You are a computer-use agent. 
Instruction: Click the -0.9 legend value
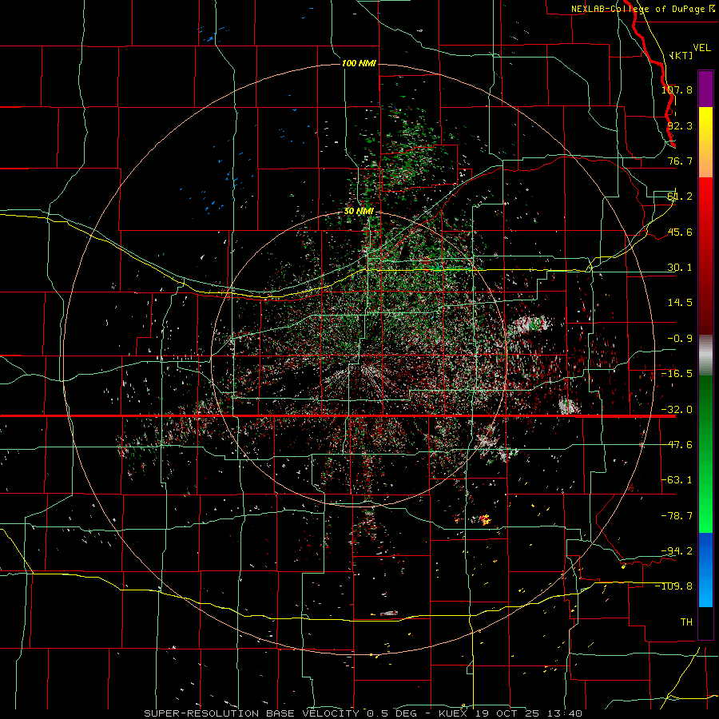680,339
